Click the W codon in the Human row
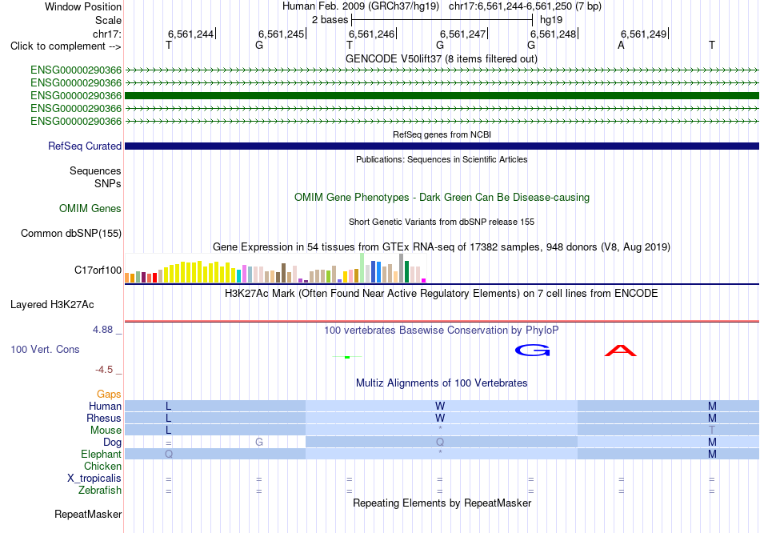760x533 pixels. pos(440,406)
